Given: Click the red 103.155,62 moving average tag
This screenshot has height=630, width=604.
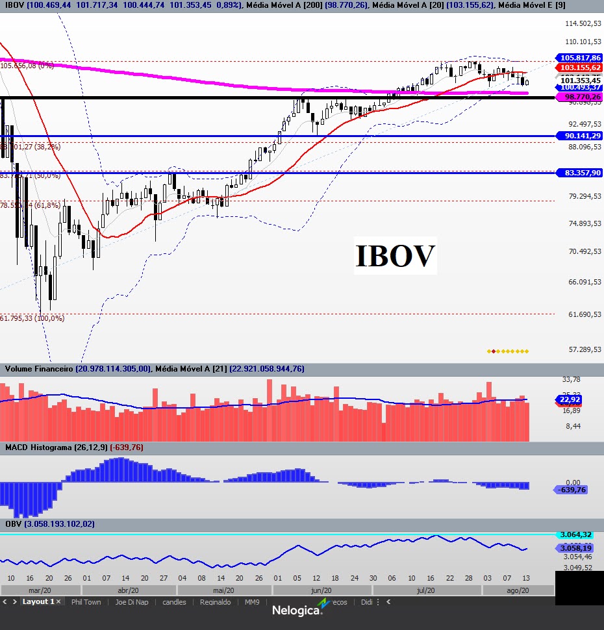Looking at the screenshot, I should click(579, 68).
